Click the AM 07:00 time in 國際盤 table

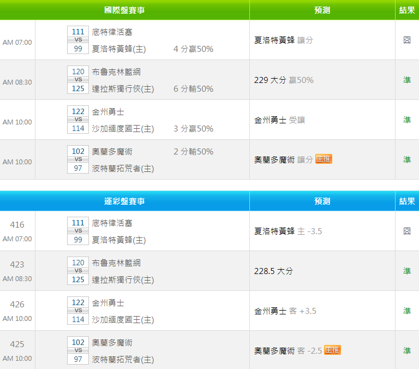point(17,42)
